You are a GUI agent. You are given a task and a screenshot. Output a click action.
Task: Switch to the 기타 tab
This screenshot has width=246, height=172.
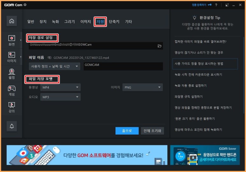point(129,22)
